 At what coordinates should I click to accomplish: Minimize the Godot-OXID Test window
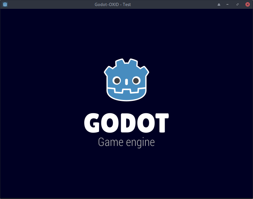coord(227,4)
